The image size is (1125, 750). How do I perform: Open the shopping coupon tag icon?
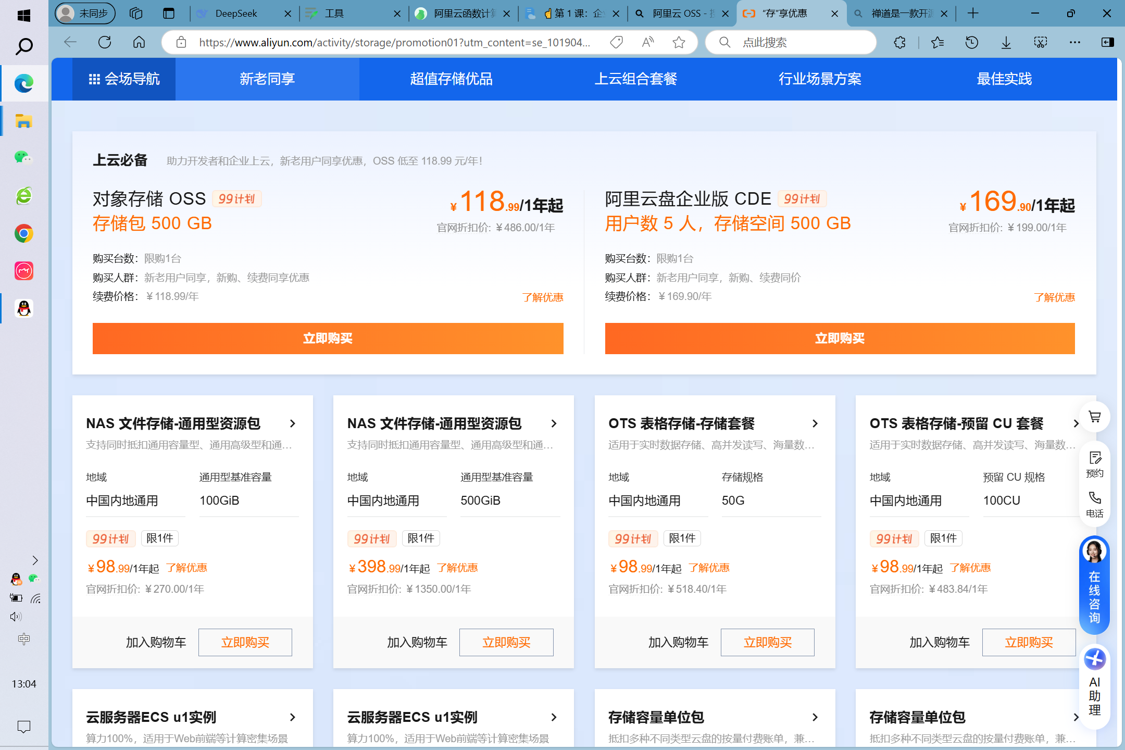click(x=617, y=42)
